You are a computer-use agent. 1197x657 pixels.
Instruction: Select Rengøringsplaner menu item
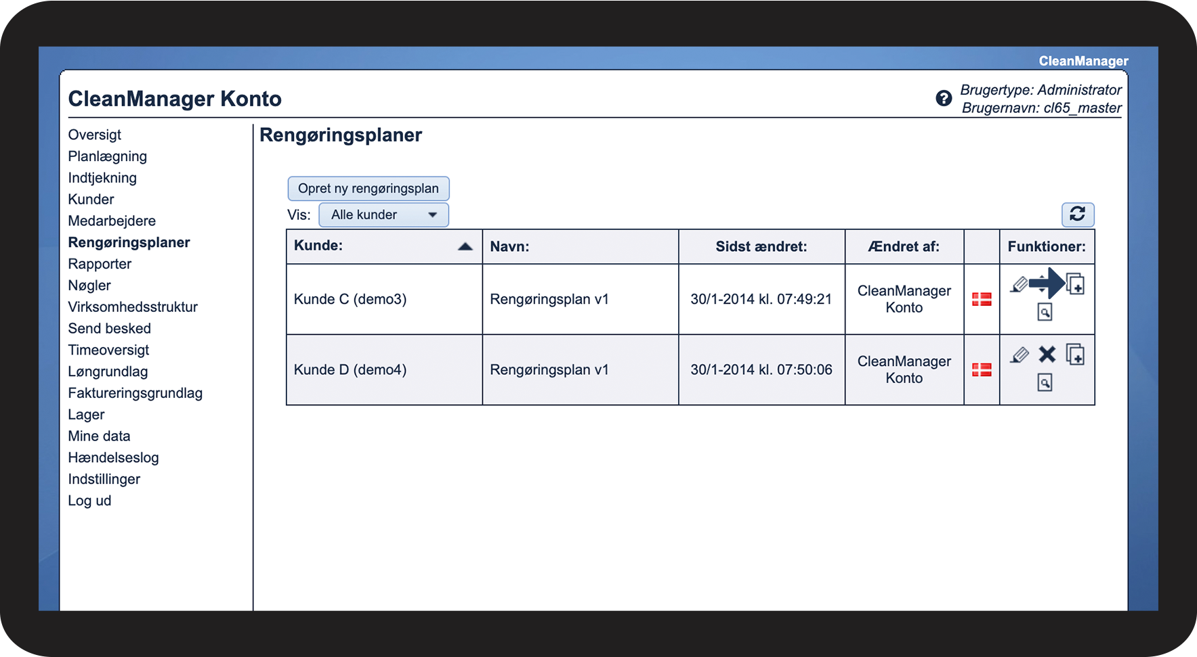click(x=129, y=242)
